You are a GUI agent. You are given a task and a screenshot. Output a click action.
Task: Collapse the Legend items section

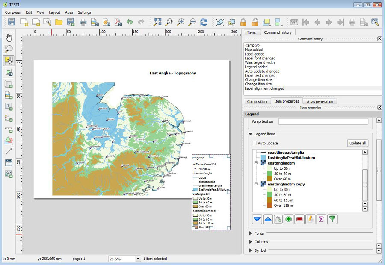click(x=251, y=134)
